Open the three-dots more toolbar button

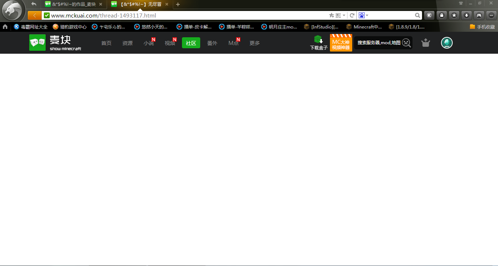(491, 15)
